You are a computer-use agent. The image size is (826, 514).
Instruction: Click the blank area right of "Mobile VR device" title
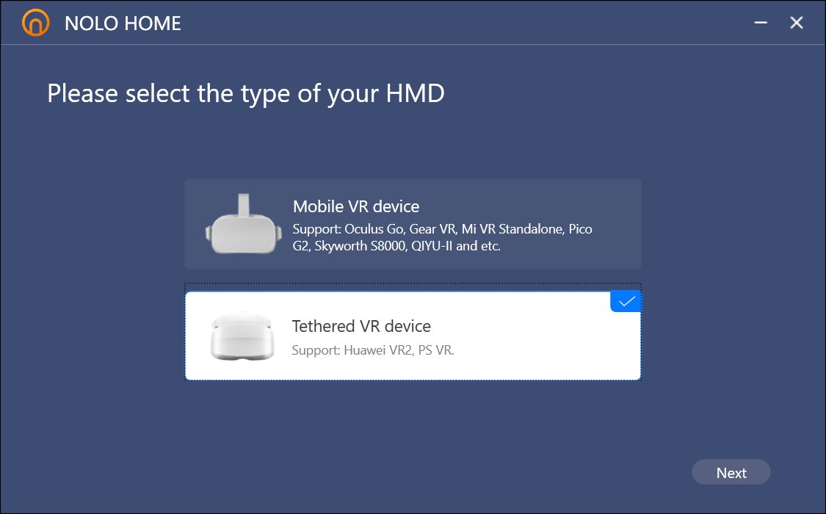(x=526, y=206)
